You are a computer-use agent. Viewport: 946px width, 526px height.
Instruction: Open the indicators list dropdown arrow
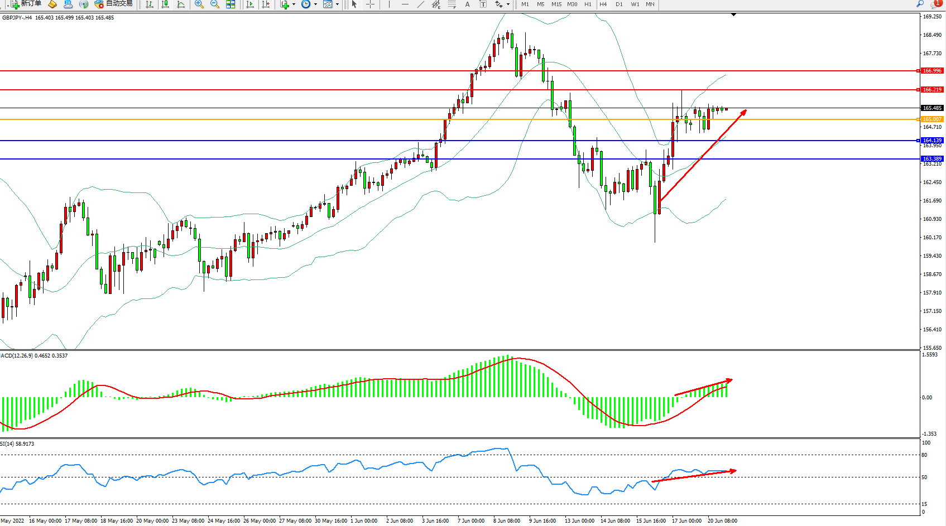(x=294, y=4)
